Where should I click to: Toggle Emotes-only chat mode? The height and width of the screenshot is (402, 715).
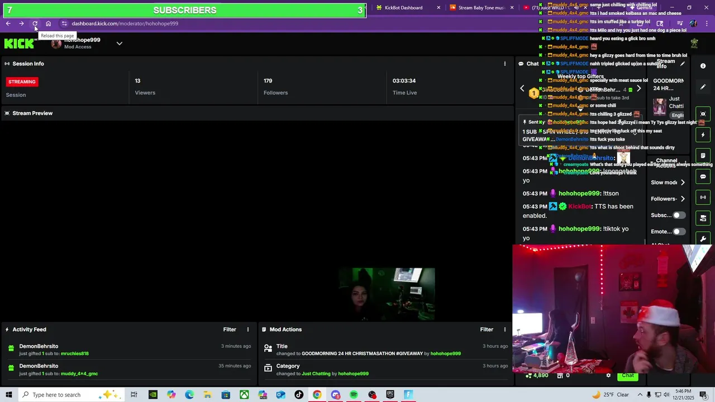coord(679,231)
